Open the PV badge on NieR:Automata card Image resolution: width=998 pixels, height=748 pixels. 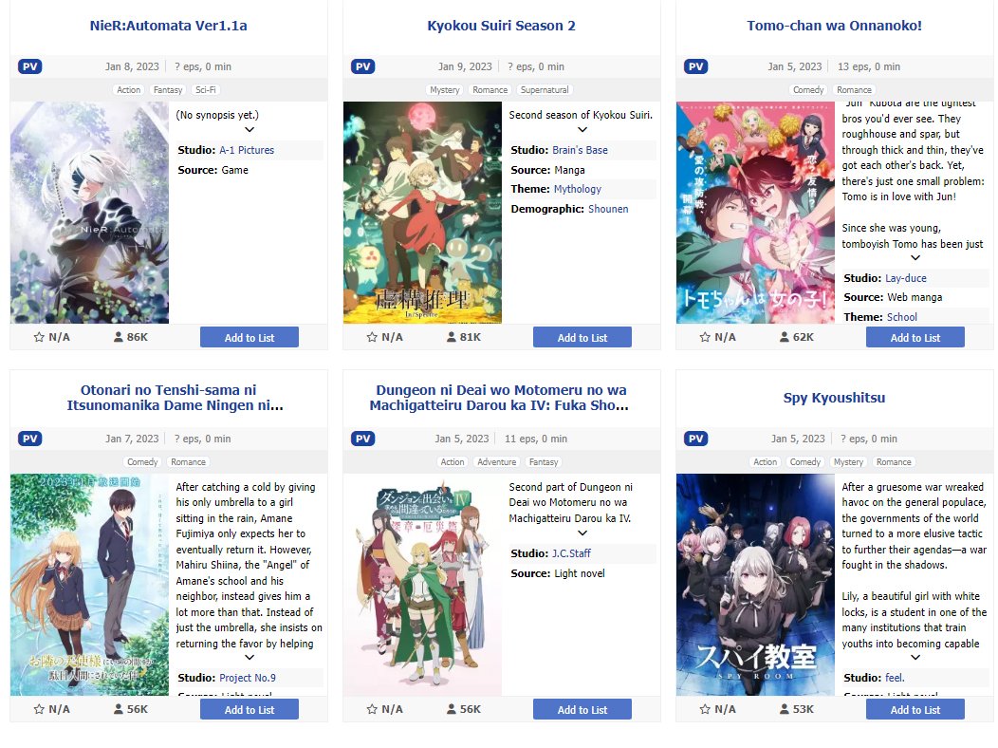point(30,66)
